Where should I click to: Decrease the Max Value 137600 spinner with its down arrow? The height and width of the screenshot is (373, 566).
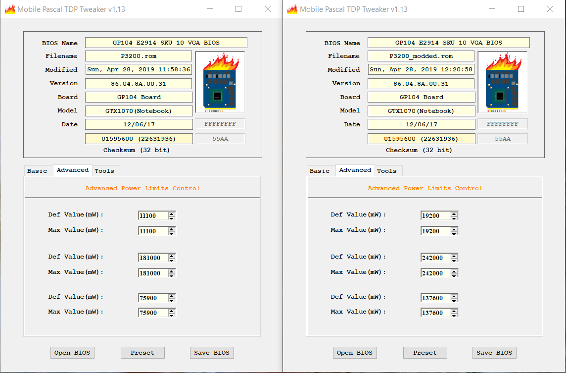(455, 315)
